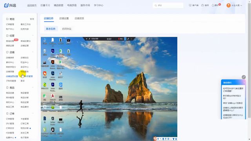Open 售后工作台 in sidebar
This screenshot has width=251, height=141.
(x=25, y=24)
